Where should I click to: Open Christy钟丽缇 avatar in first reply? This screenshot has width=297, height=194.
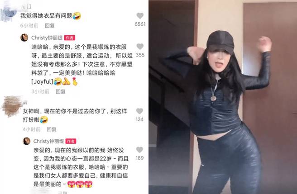click(x=24, y=38)
